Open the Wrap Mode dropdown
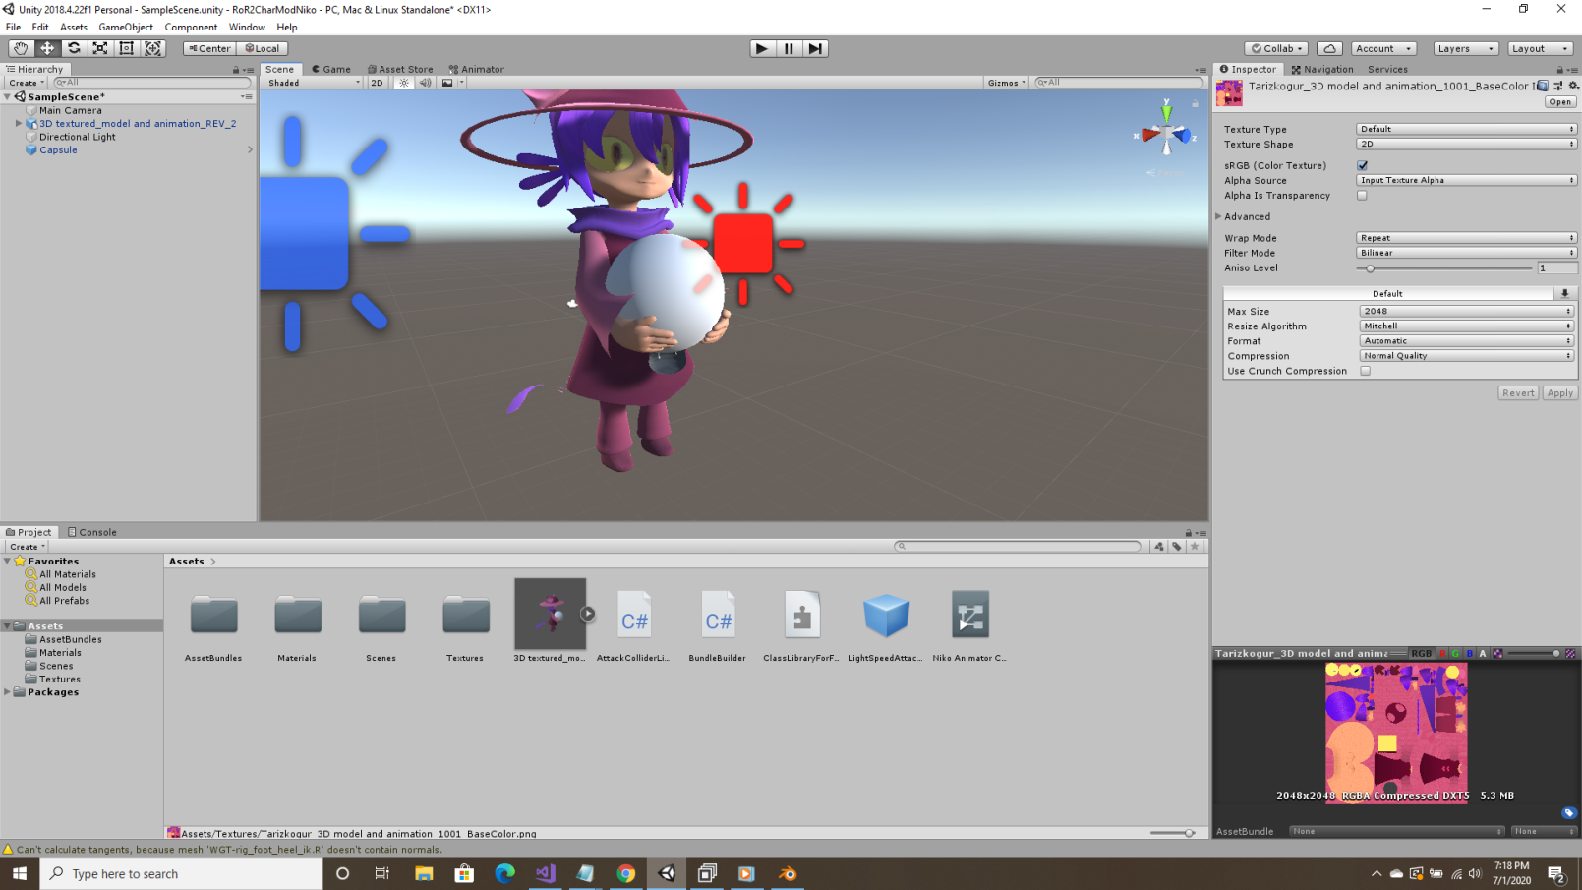 tap(1466, 238)
